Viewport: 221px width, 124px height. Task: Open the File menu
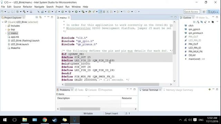[3, 7]
